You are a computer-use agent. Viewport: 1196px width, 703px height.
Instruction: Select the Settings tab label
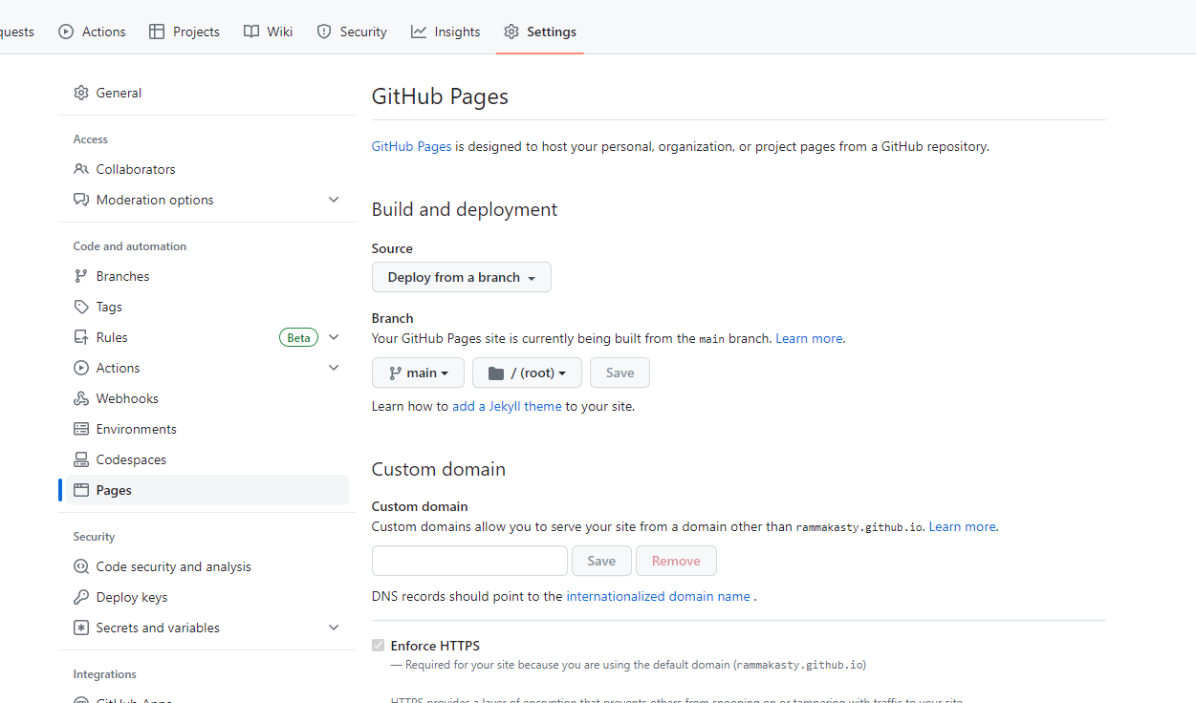coord(552,32)
